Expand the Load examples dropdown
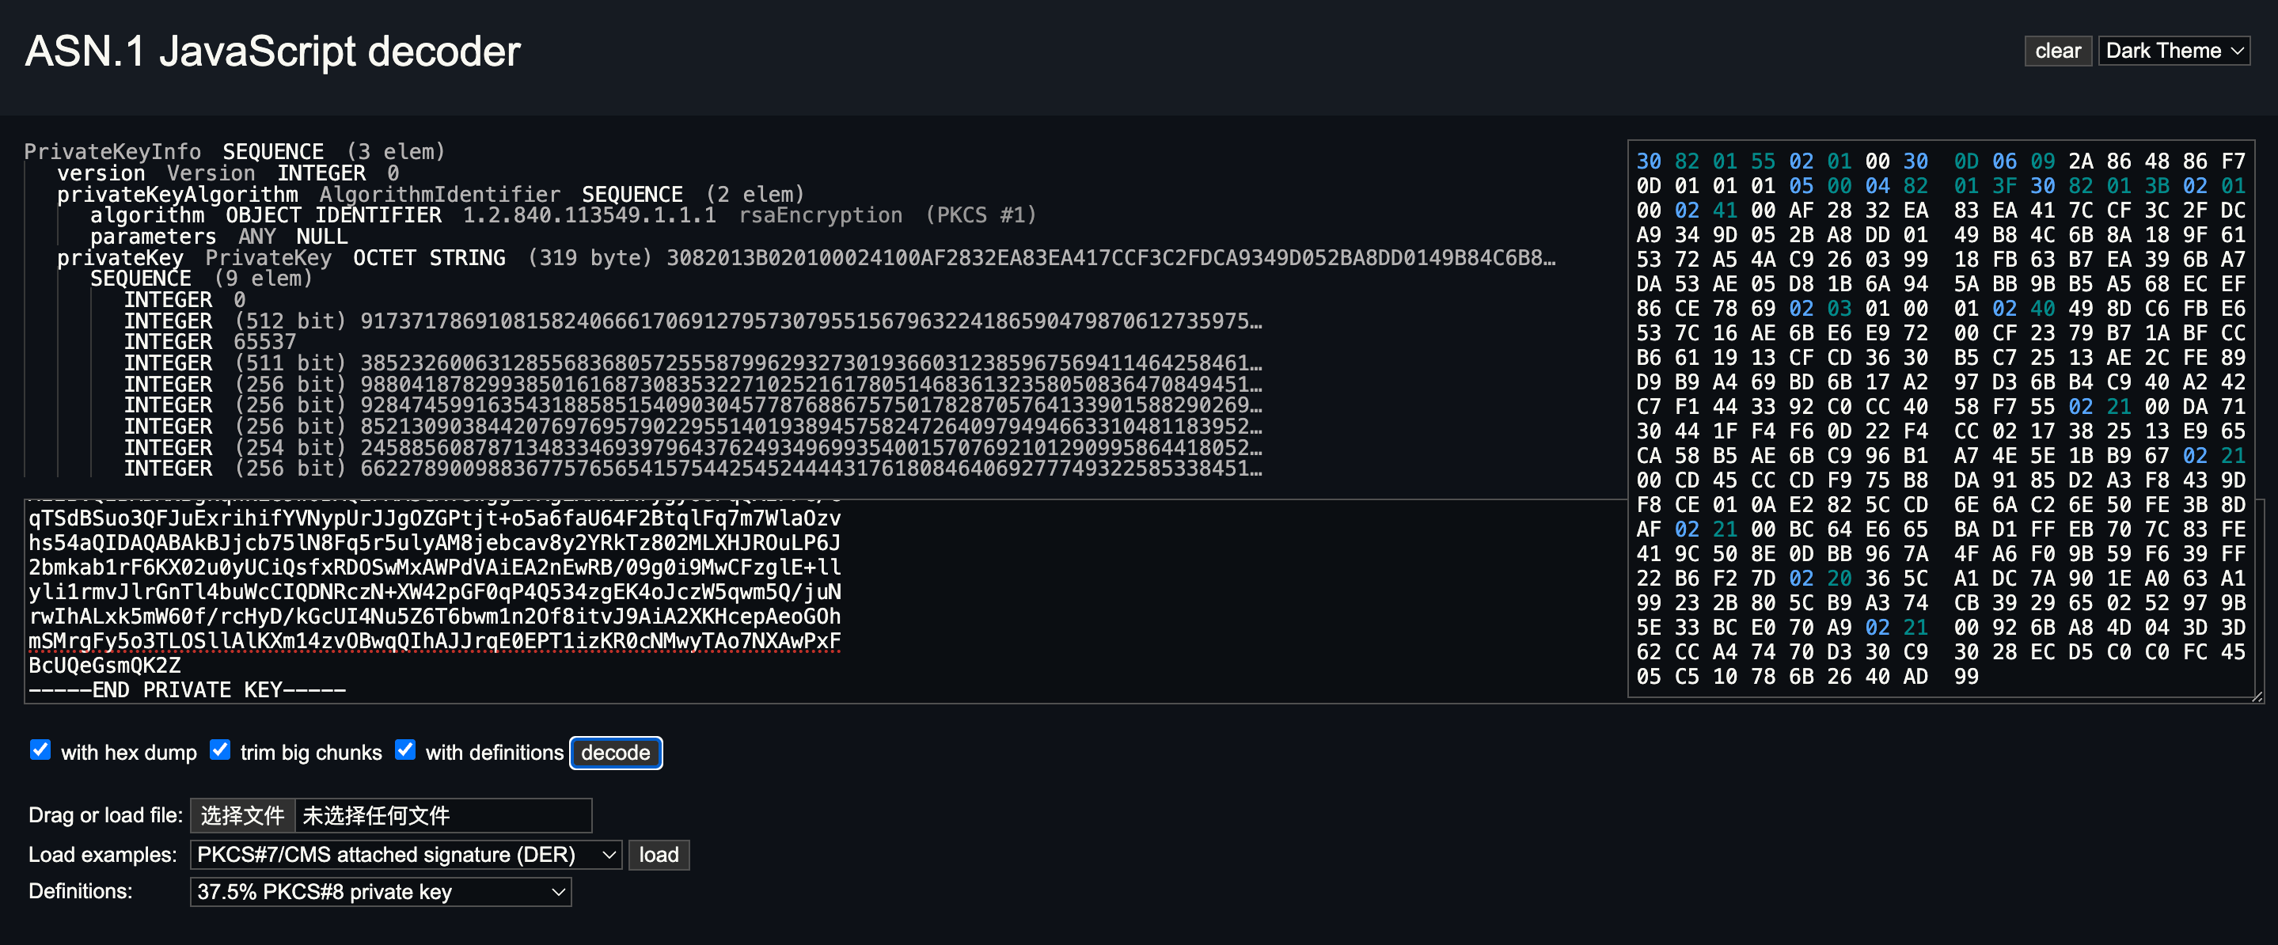The image size is (2278, 945). coord(406,854)
